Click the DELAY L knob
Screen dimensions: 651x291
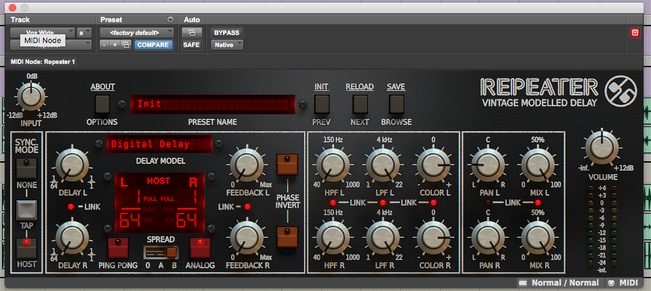[72, 165]
